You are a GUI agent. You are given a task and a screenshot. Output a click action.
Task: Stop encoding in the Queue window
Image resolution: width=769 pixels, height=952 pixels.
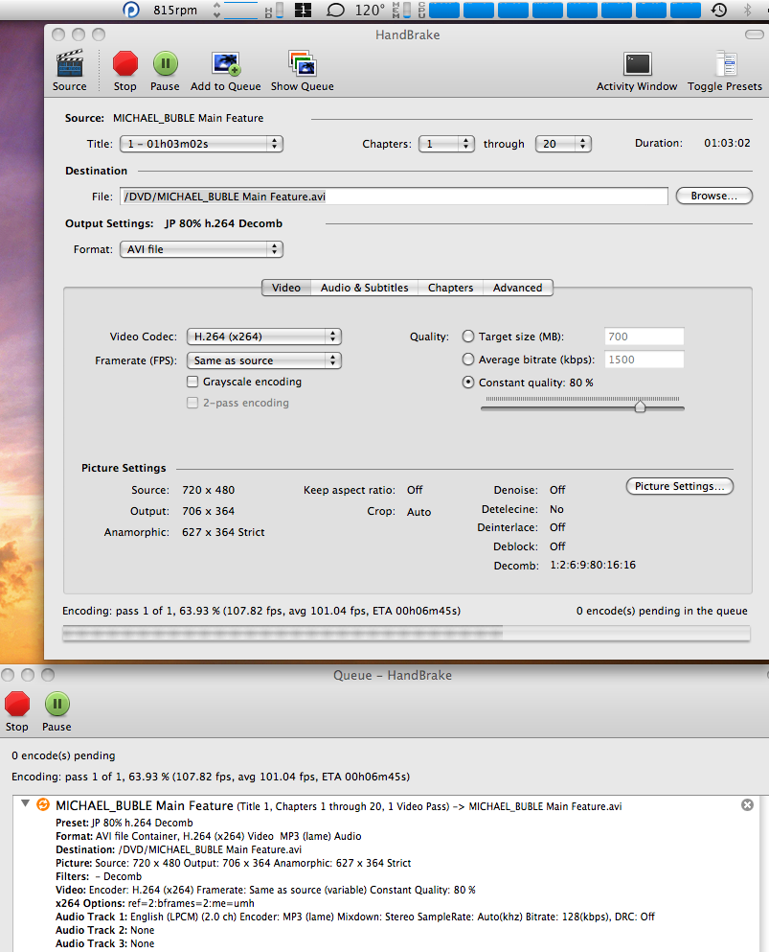click(x=17, y=704)
